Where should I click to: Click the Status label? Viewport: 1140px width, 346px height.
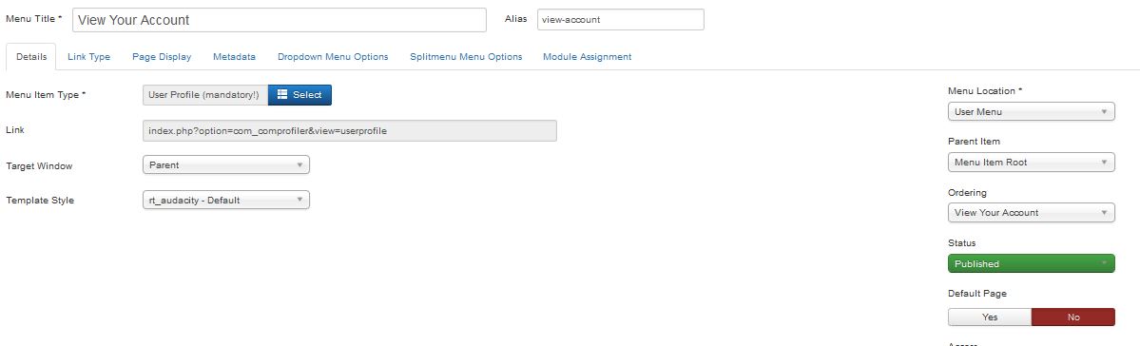coord(962,242)
